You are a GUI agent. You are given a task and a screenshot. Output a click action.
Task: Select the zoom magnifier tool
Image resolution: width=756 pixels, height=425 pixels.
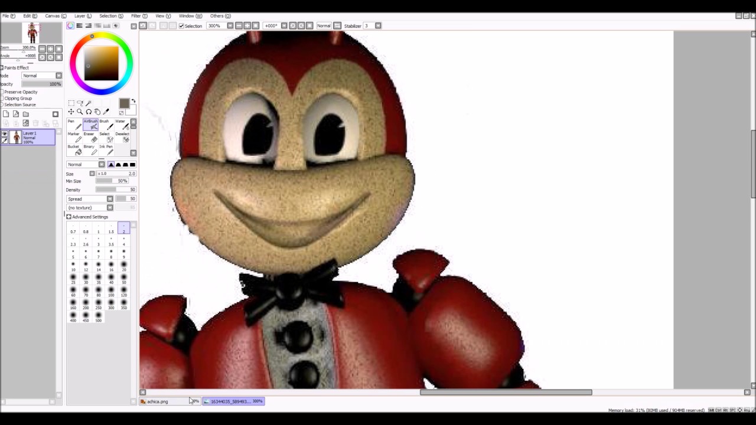tap(80, 112)
